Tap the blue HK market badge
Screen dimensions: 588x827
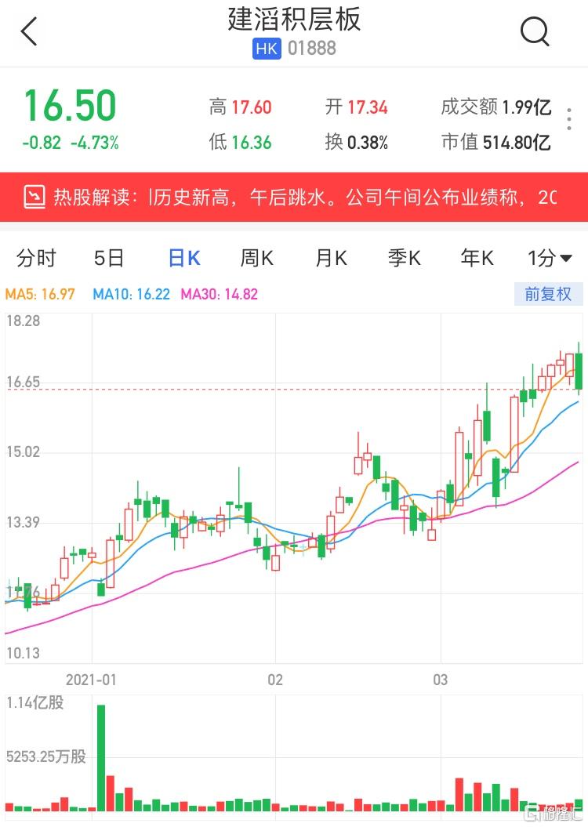(x=267, y=49)
